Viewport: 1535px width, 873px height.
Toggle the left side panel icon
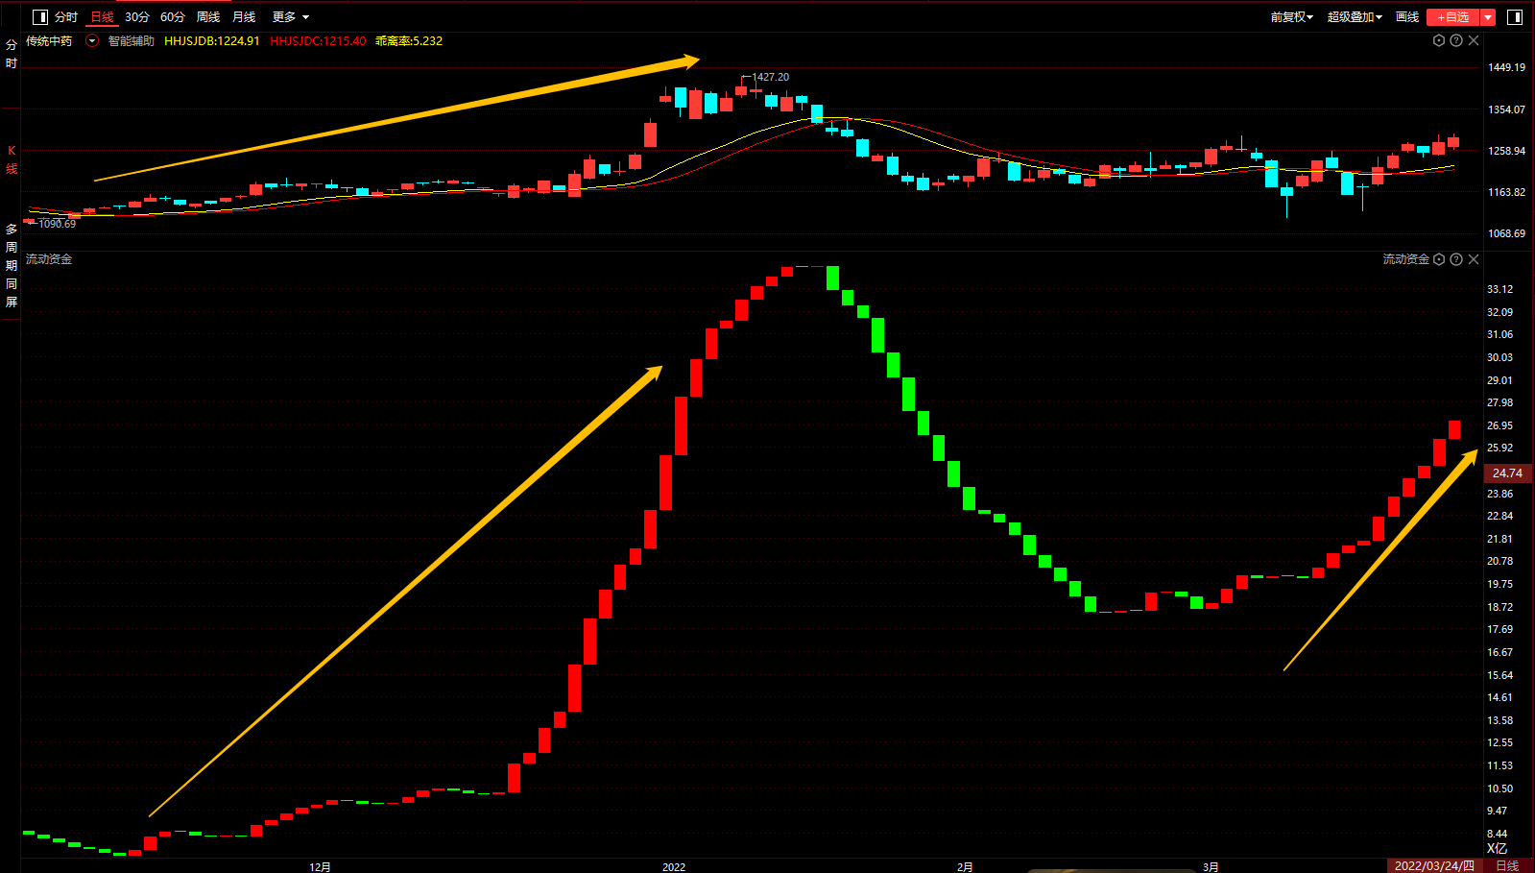point(40,17)
